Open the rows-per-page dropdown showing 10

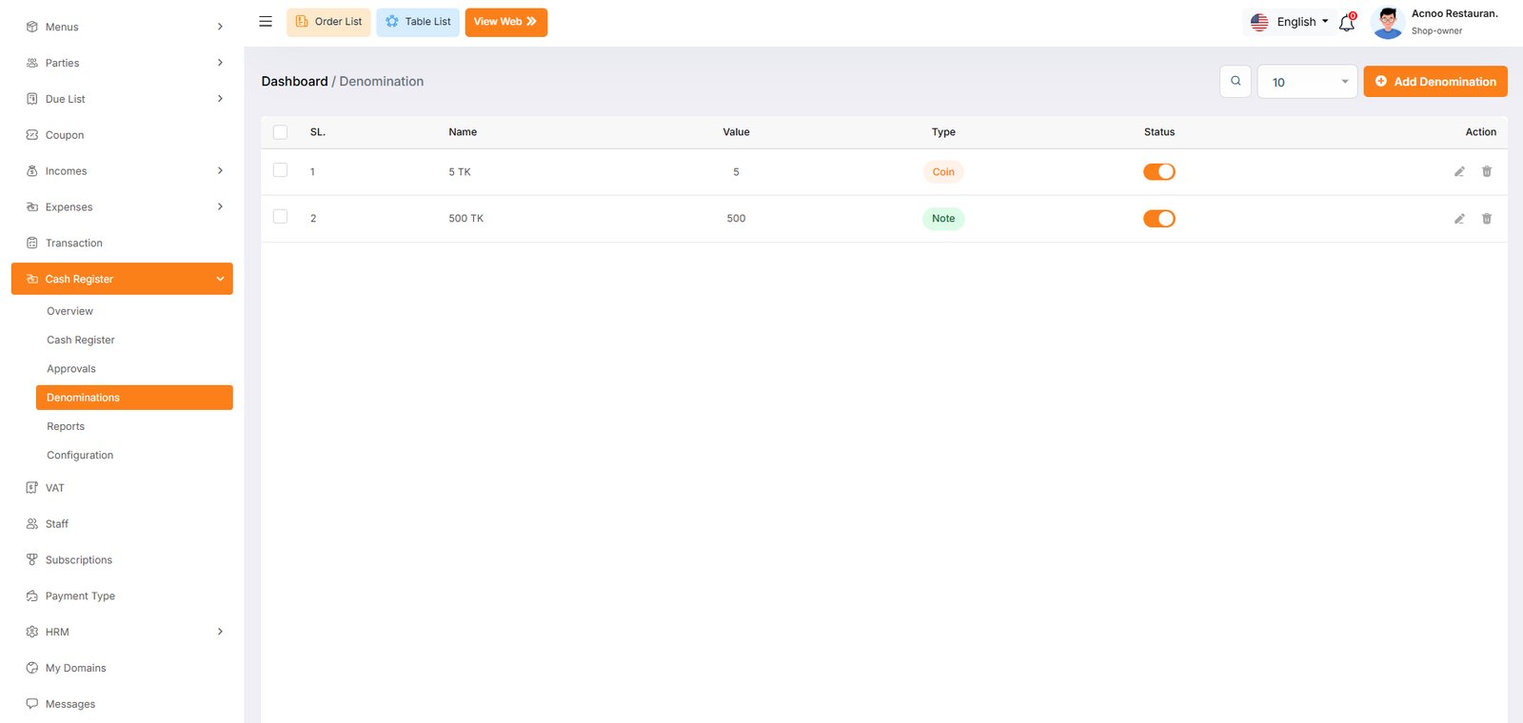[1307, 82]
